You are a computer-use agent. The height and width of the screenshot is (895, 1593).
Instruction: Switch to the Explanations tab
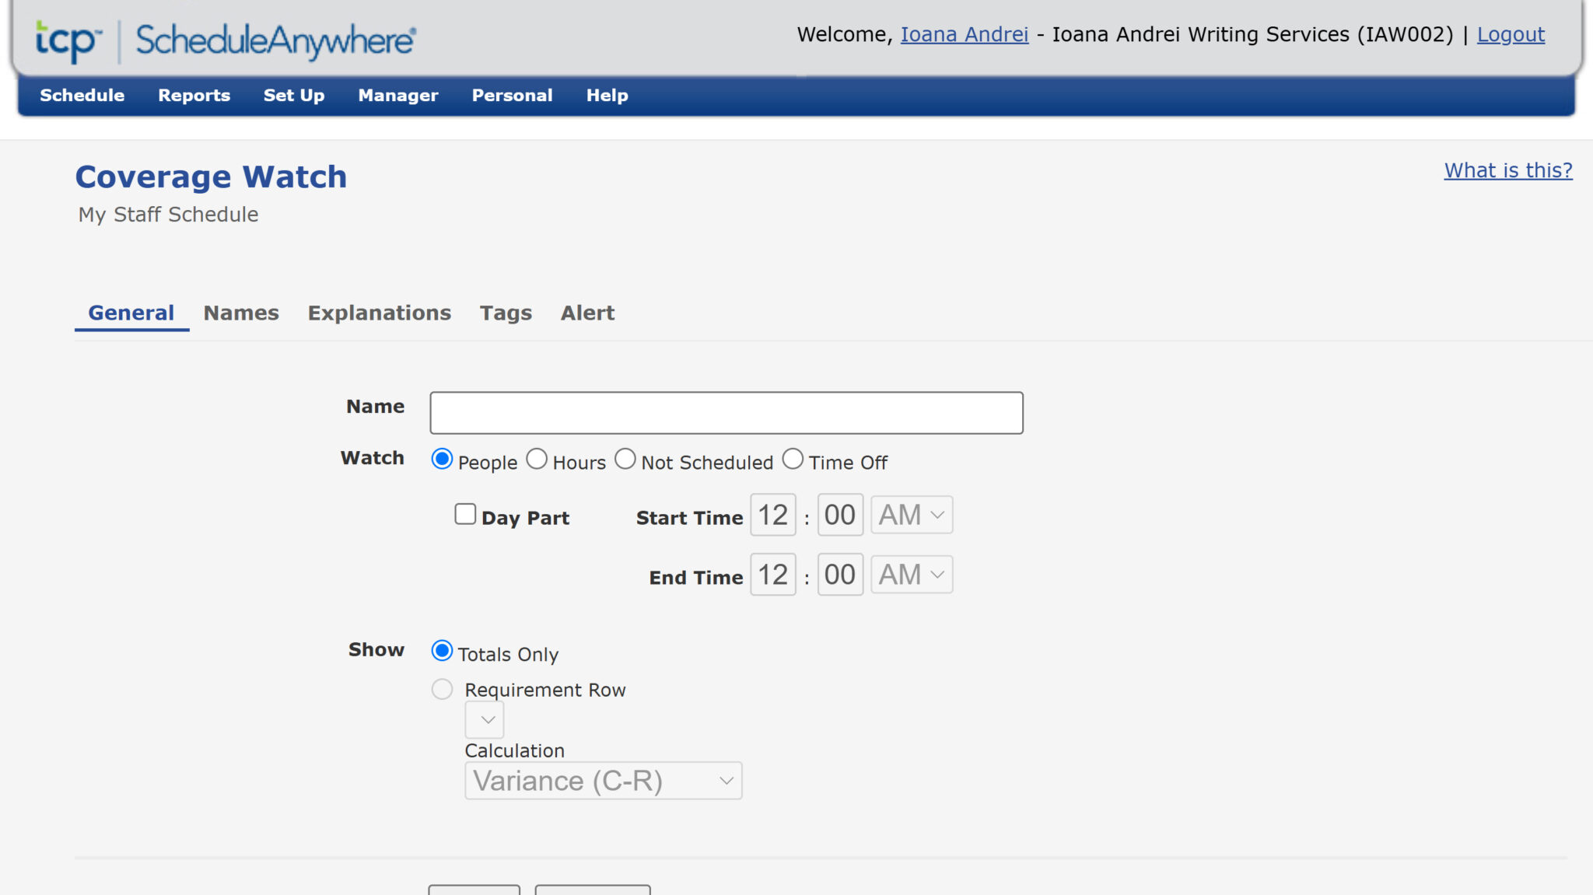[x=379, y=313]
